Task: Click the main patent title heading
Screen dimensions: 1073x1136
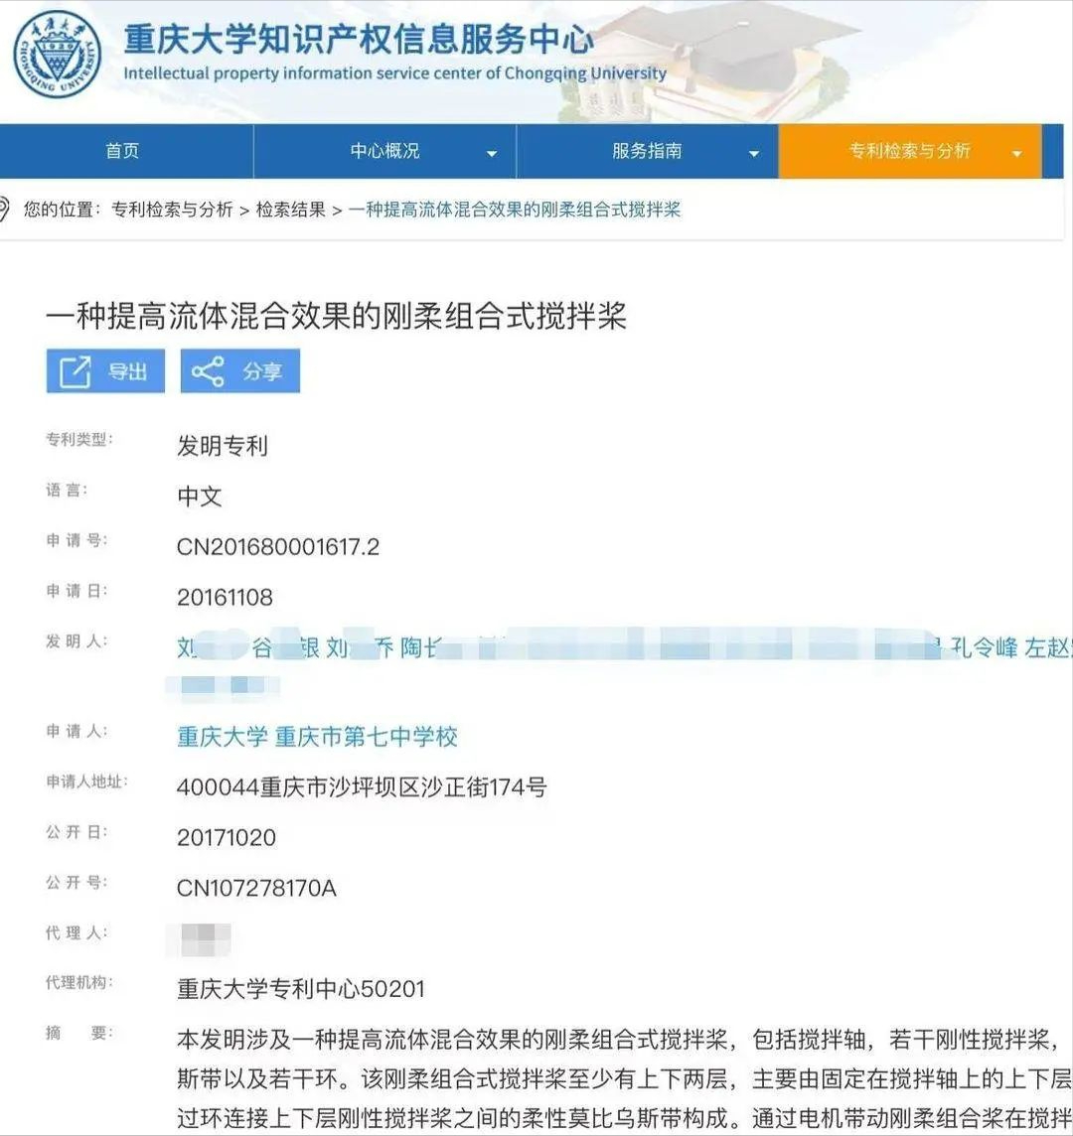Action: click(337, 317)
